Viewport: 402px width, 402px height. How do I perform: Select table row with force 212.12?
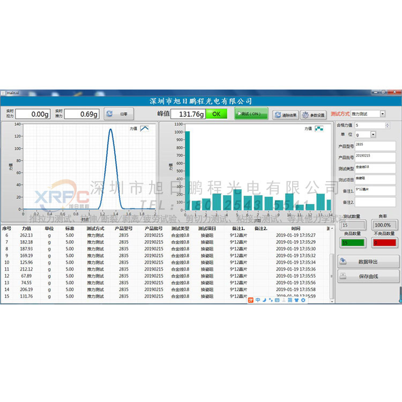tap(166, 269)
